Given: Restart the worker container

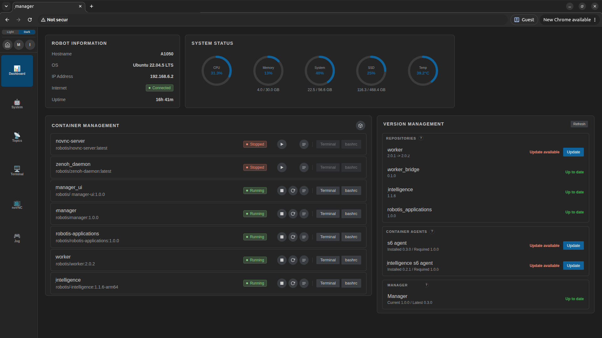Looking at the screenshot, I should click(x=293, y=260).
